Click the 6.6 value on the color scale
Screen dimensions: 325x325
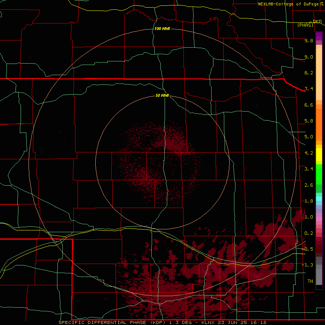(x=309, y=105)
